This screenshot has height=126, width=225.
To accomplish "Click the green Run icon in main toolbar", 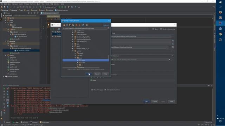I will (59, 7).
